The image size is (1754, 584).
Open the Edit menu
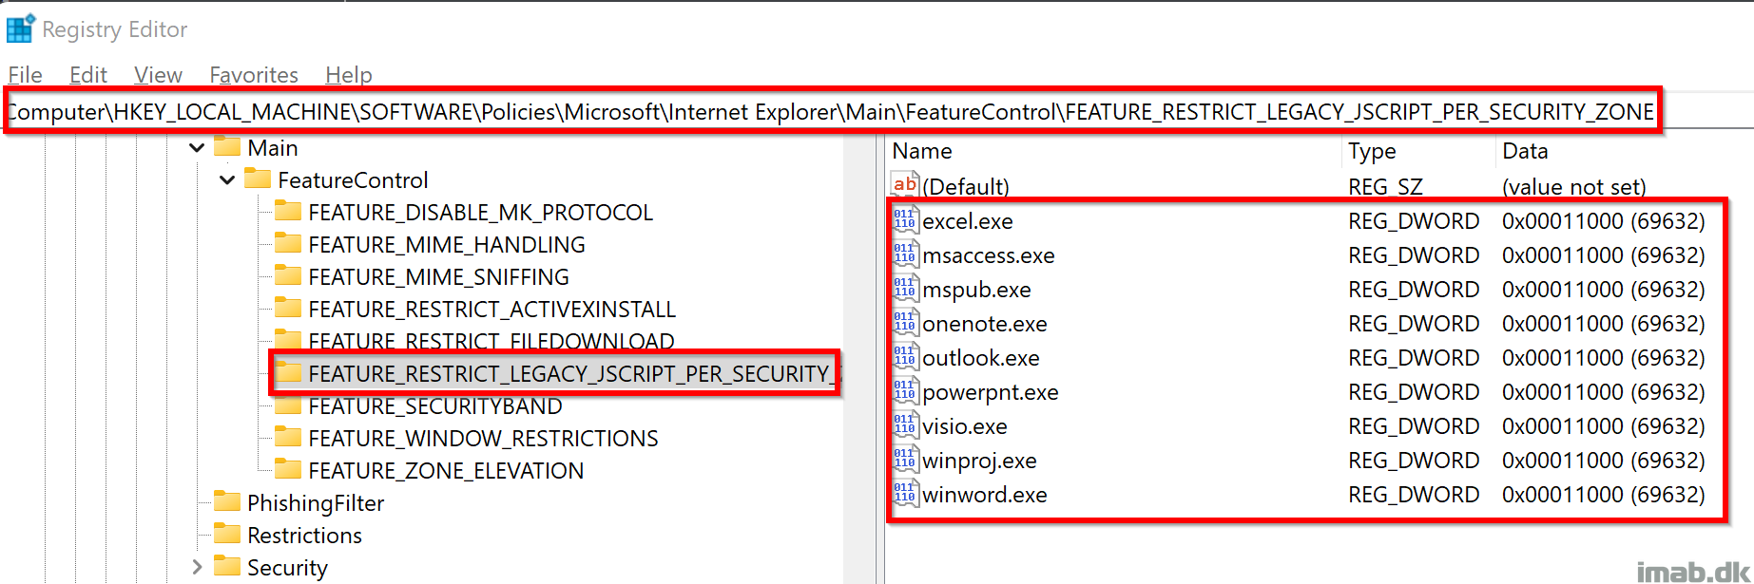(88, 75)
